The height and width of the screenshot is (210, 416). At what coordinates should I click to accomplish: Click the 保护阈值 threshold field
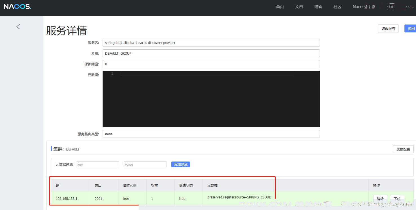[x=211, y=64]
